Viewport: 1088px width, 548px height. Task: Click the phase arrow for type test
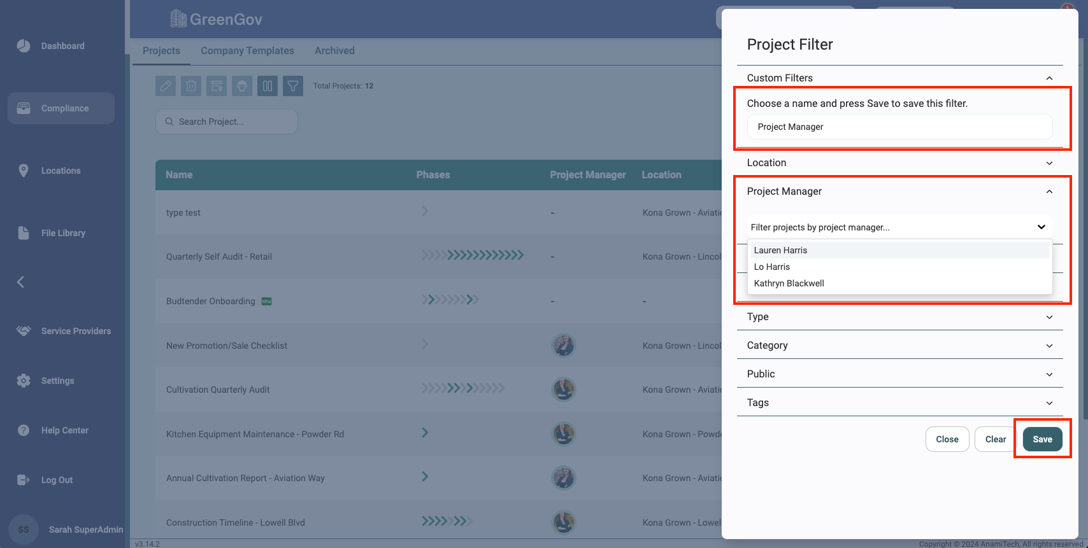(425, 211)
